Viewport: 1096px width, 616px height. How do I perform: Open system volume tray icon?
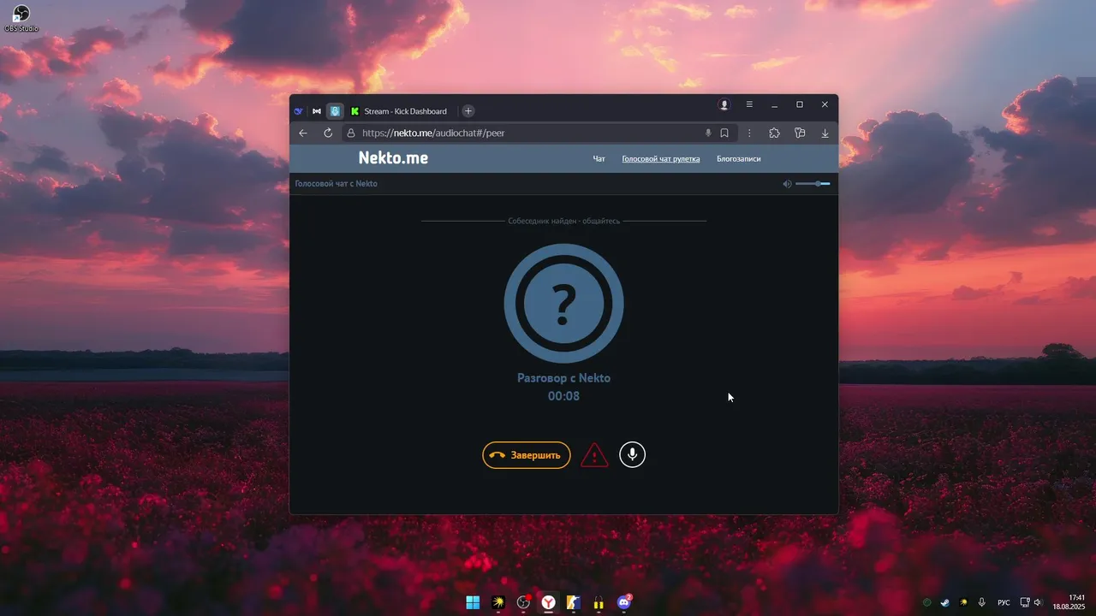[x=1038, y=603]
